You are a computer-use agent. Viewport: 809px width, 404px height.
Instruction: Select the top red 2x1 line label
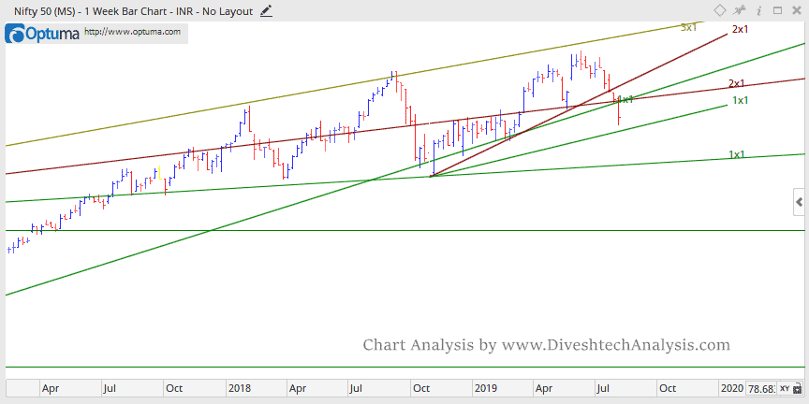[740, 30]
